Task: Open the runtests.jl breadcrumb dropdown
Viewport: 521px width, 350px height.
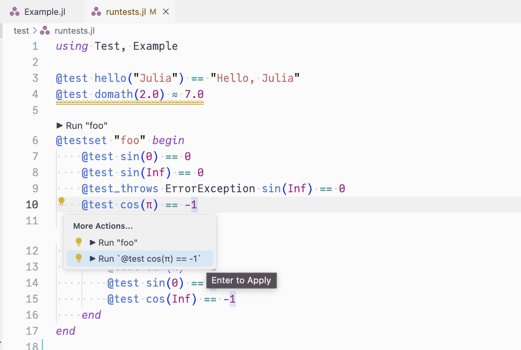Action: [x=74, y=31]
